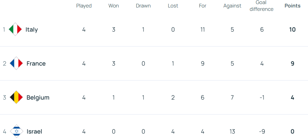Click the Goal difference column header

pyautogui.click(x=262, y=6)
